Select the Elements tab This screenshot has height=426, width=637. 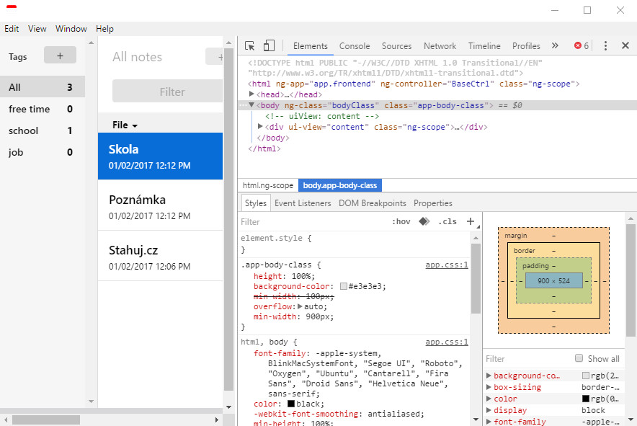click(311, 46)
